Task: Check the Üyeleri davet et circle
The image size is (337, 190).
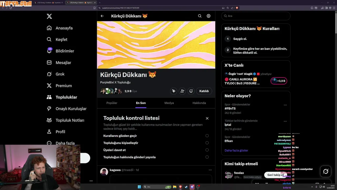Action: (x=207, y=150)
